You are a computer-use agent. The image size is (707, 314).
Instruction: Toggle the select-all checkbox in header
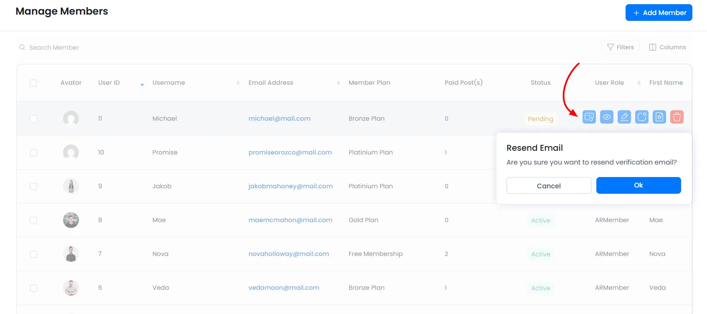33,83
